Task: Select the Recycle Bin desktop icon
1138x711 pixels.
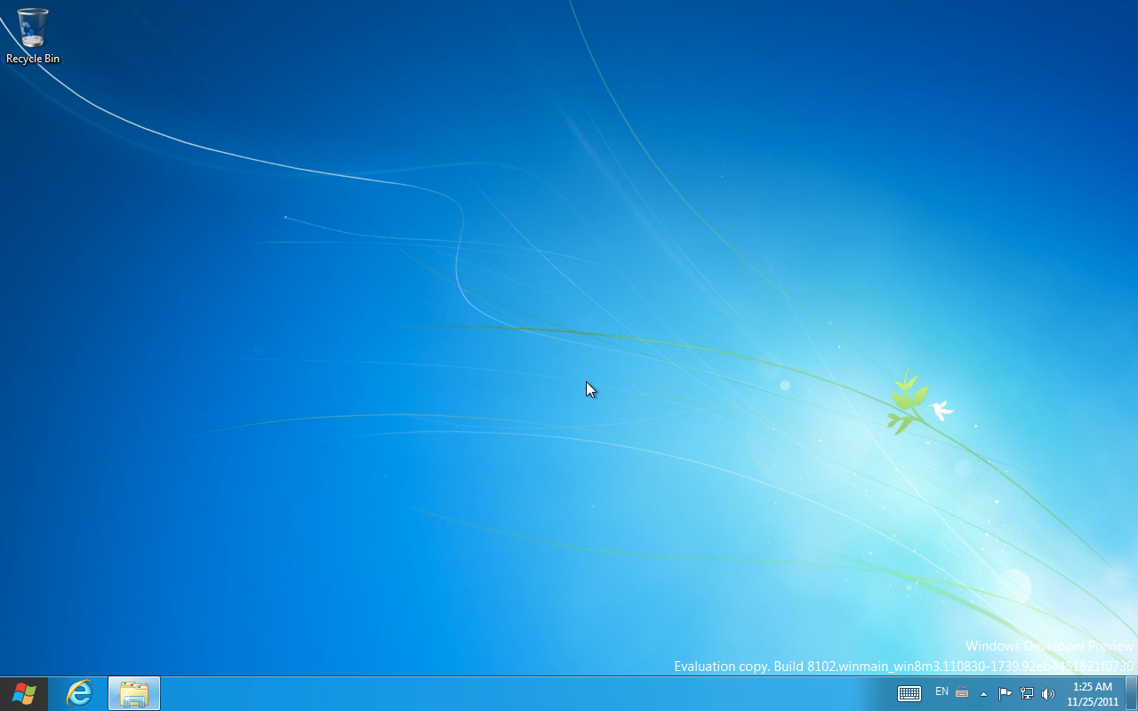Action: click(x=33, y=36)
